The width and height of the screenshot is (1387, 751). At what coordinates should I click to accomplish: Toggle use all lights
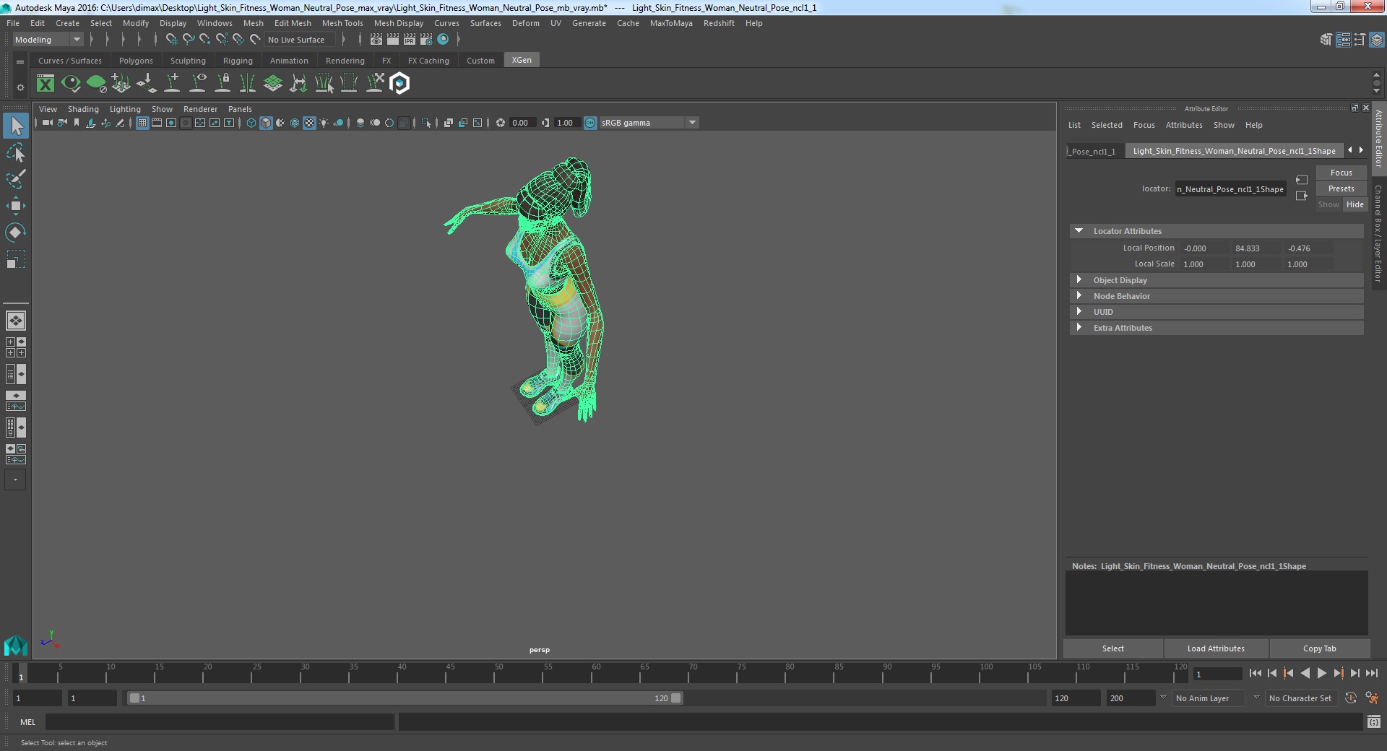[324, 123]
